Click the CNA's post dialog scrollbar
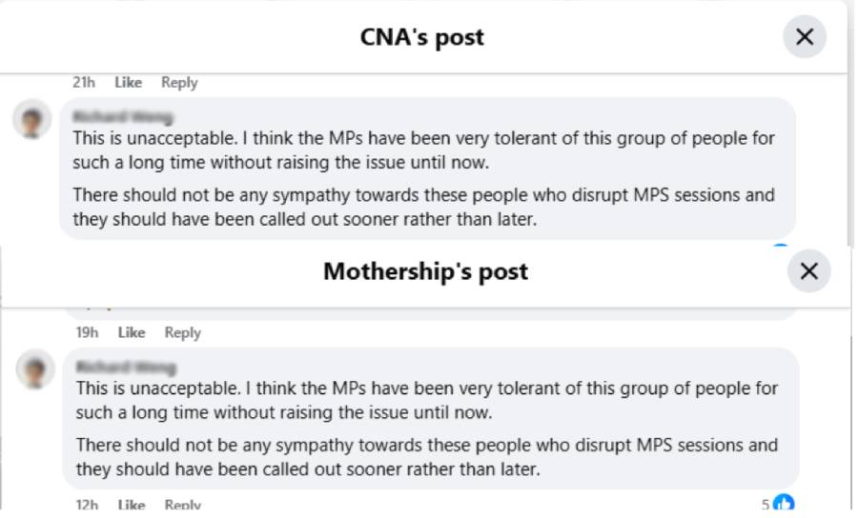The width and height of the screenshot is (858, 518). [851, 123]
